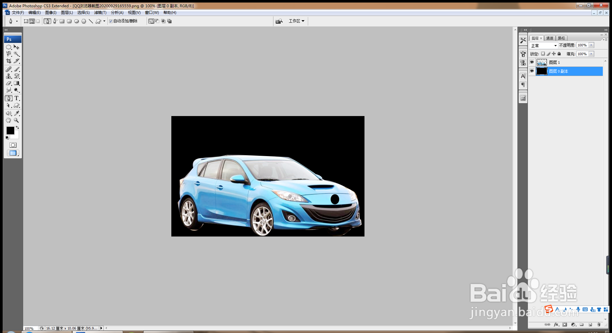The width and height of the screenshot is (612, 333).
Task: Choose the Freeform Pen tool in options bar
Action: point(55,21)
